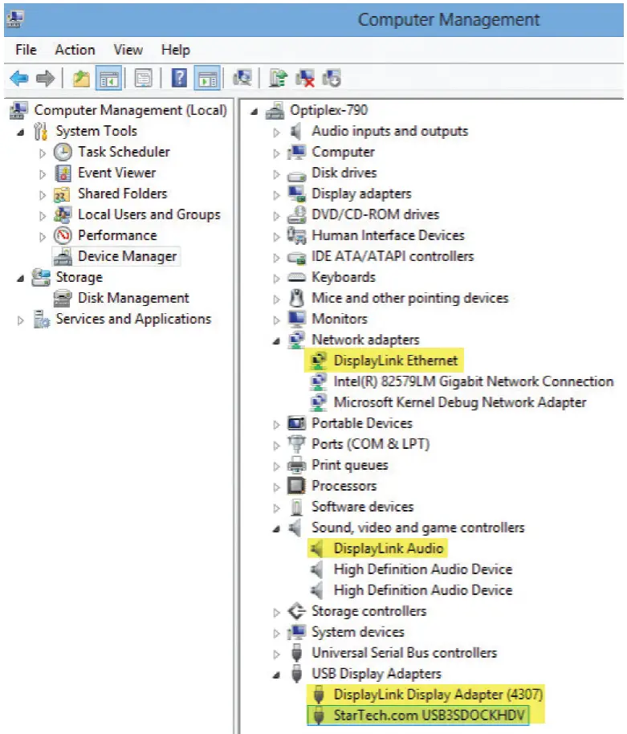Click the Computer Management title bar icon
Image resolution: width=627 pixels, height=734 pixels.
tap(15, 18)
